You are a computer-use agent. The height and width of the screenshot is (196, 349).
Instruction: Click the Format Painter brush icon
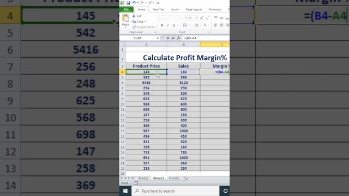pyautogui.click(x=134, y=27)
